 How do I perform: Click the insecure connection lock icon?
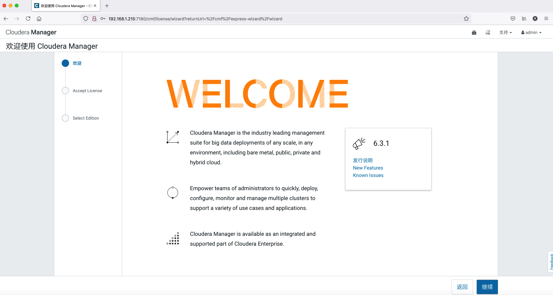coord(94,18)
